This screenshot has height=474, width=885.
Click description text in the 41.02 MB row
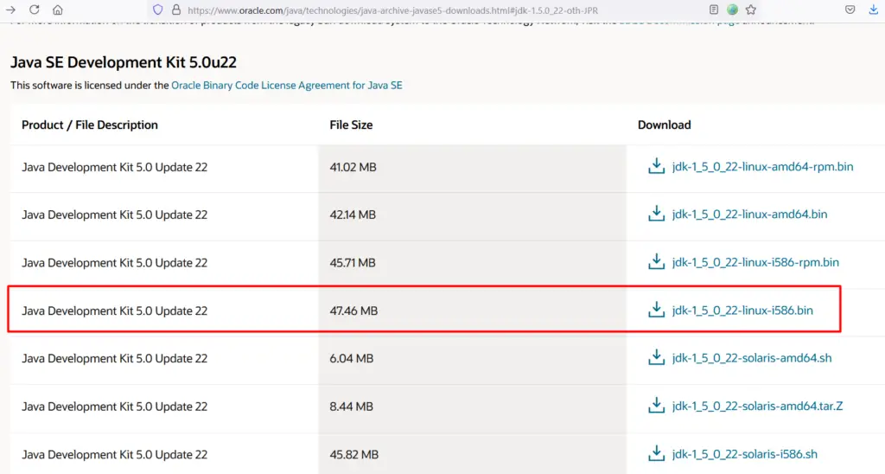(115, 167)
